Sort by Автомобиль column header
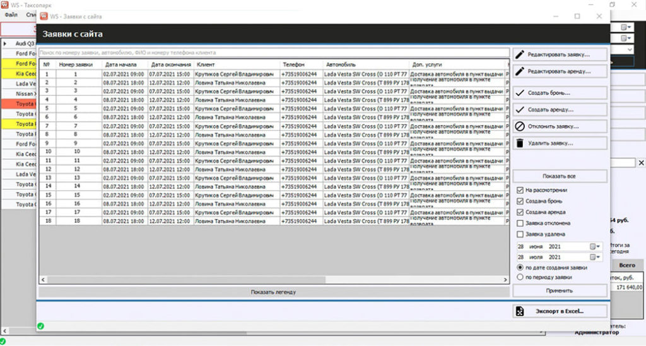Screen dimensions: 646x346 click(365, 64)
